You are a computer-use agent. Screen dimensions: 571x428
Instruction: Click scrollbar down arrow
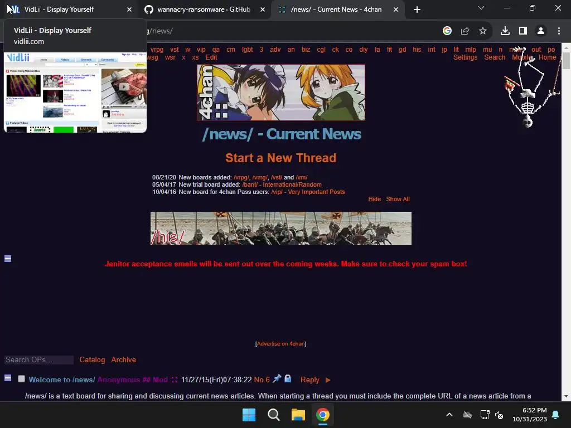pos(567,396)
